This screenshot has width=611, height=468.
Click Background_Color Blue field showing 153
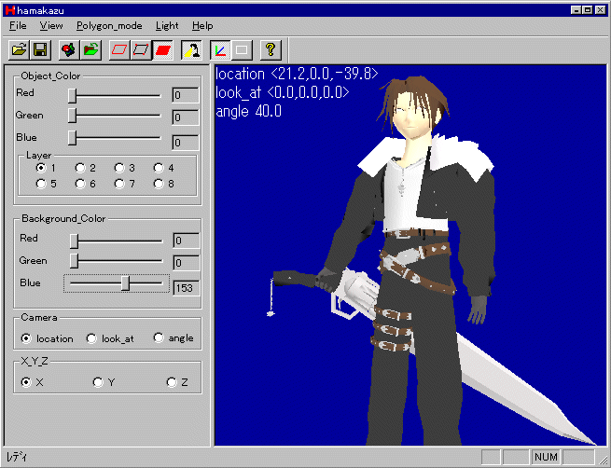(187, 288)
